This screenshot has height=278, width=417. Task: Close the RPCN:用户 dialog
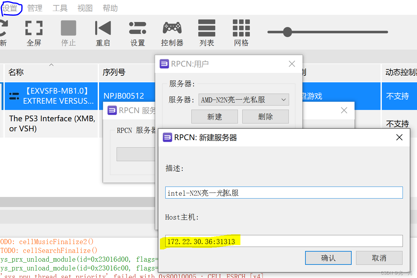click(x=292, y=64)
